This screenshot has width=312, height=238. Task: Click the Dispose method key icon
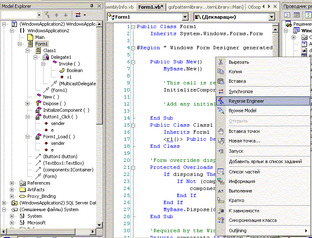point(38,103)
